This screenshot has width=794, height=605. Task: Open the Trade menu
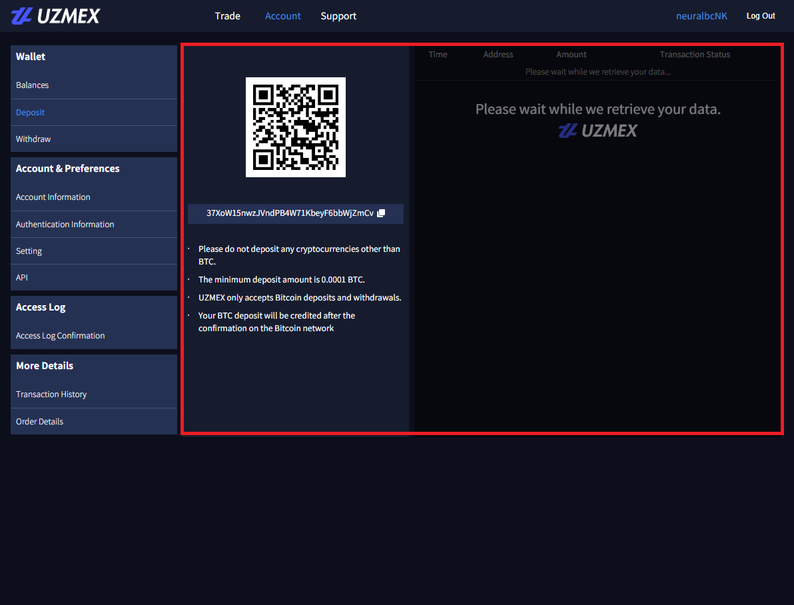click(227, 16)
